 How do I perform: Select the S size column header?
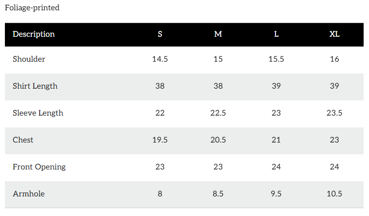(160, 34)
